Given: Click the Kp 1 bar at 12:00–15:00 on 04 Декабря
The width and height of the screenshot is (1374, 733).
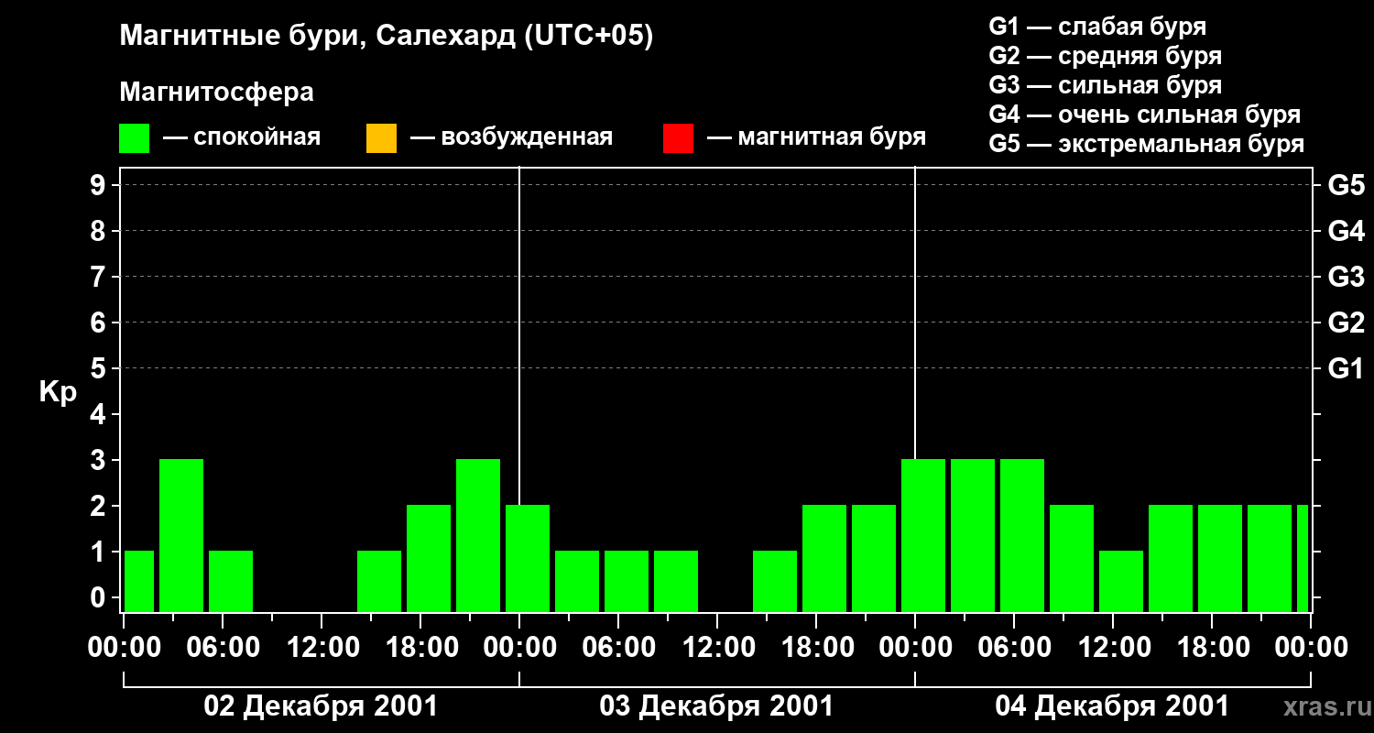Looking at the screenshot, I should [1121, 581].
